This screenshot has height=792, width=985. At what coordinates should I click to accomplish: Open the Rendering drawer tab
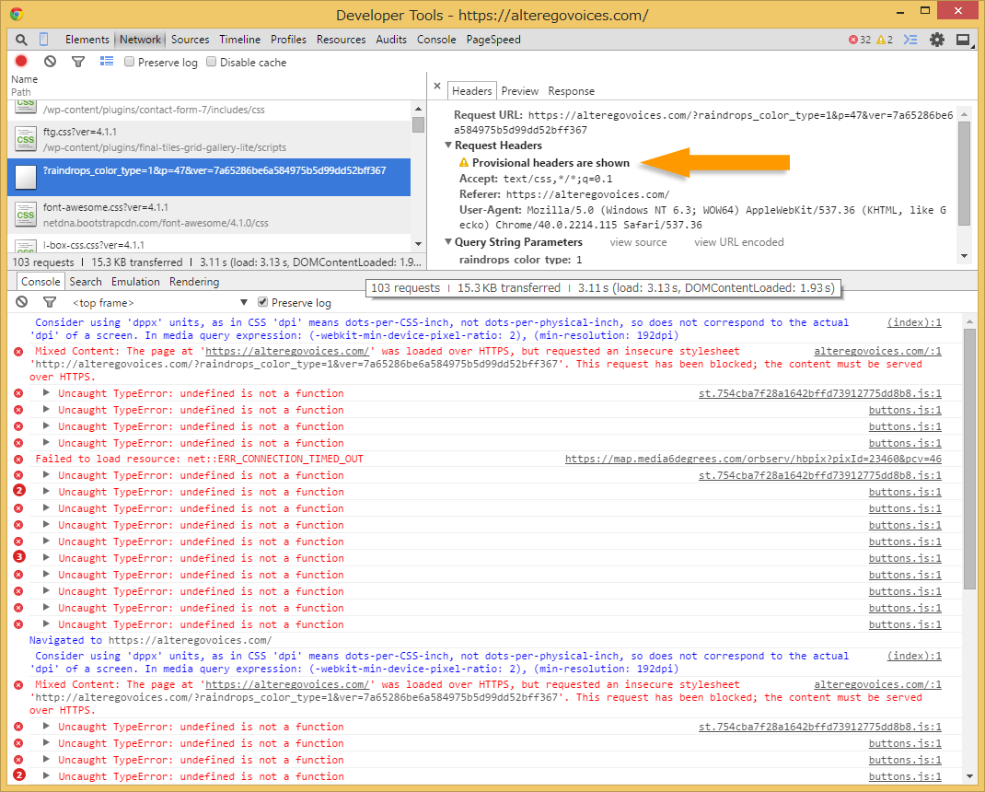point(194,282)
